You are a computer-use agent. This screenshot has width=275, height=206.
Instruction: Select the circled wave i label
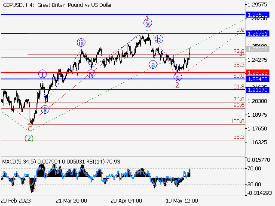coord(43,74)
